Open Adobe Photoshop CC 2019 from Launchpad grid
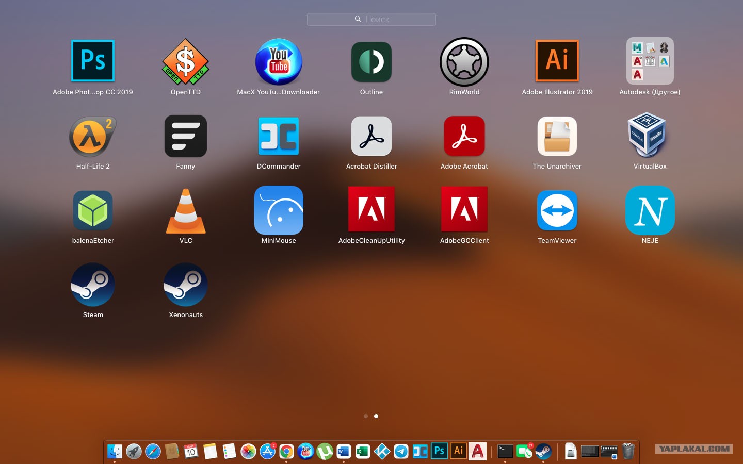Viewport: 743px width, 464px height. click(x=93, y=61)
